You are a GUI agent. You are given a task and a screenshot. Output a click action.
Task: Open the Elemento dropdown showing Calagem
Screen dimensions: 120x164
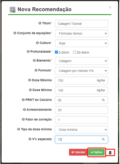pos(82,61)
